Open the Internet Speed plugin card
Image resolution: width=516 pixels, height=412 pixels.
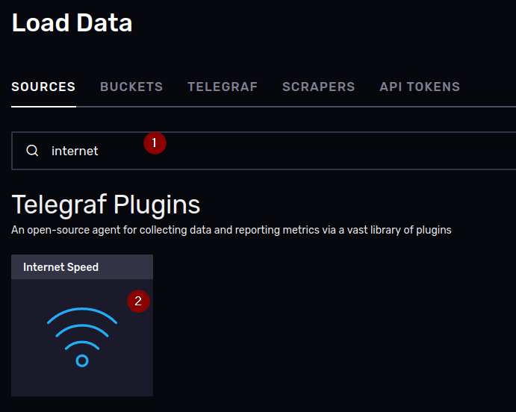click(82, 325)
